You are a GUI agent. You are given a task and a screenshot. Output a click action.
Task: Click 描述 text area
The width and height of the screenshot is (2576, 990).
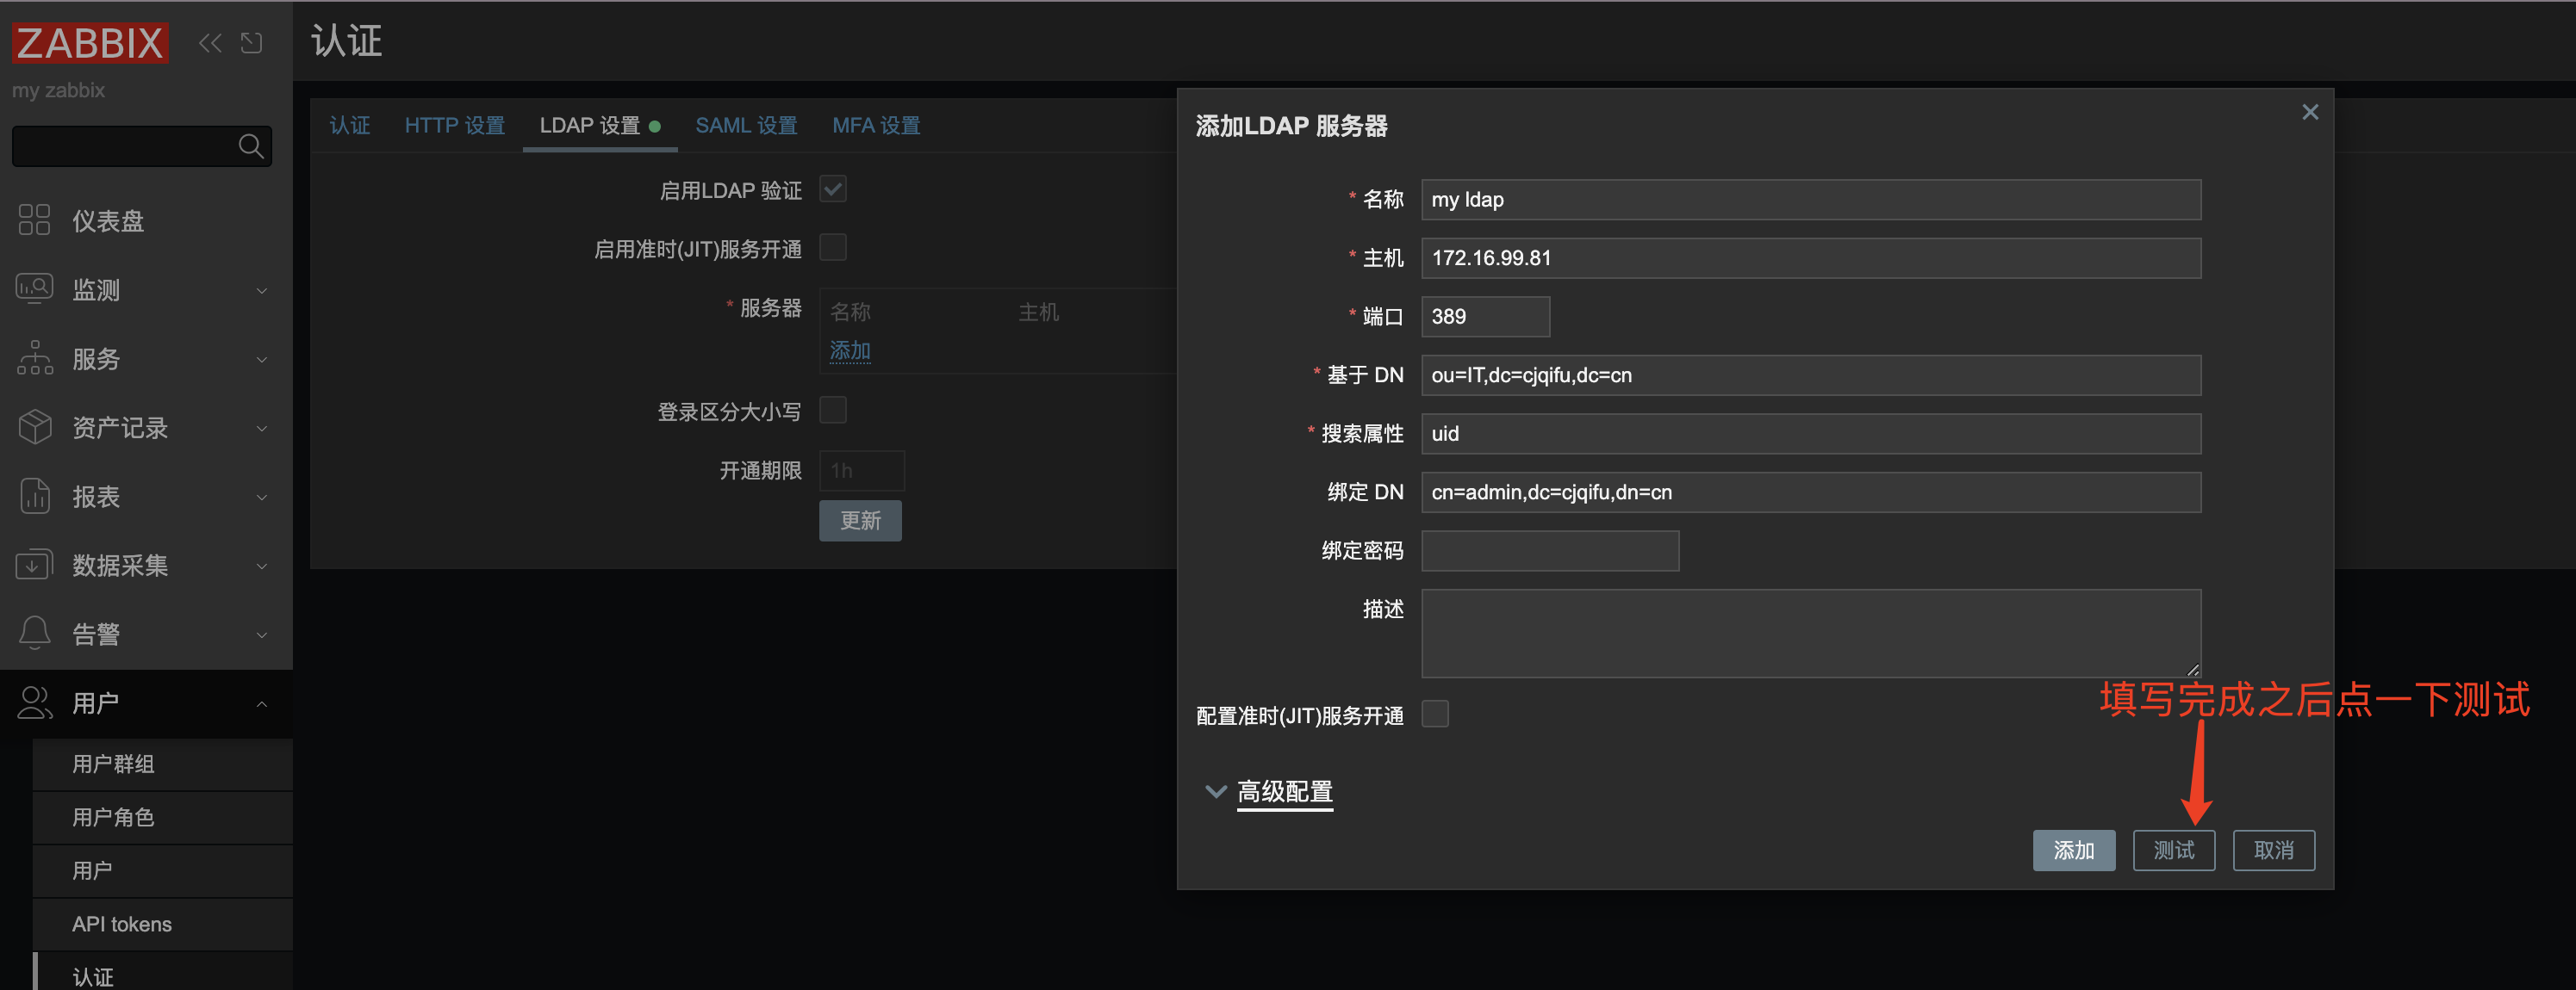pos(1811,634)
